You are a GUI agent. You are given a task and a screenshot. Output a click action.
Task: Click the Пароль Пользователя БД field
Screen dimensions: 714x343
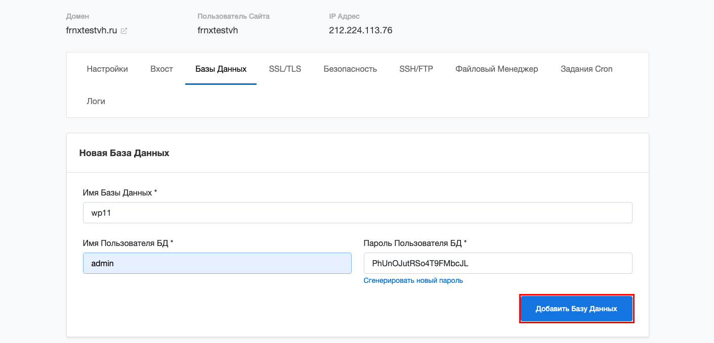point(498,263)
